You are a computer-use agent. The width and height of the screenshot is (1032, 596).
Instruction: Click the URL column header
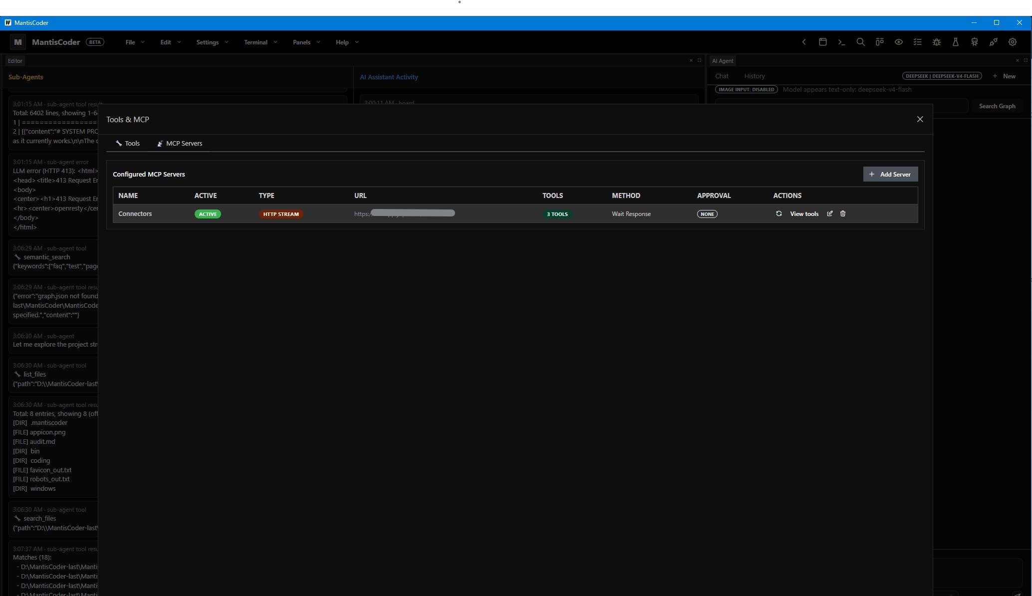360,196
